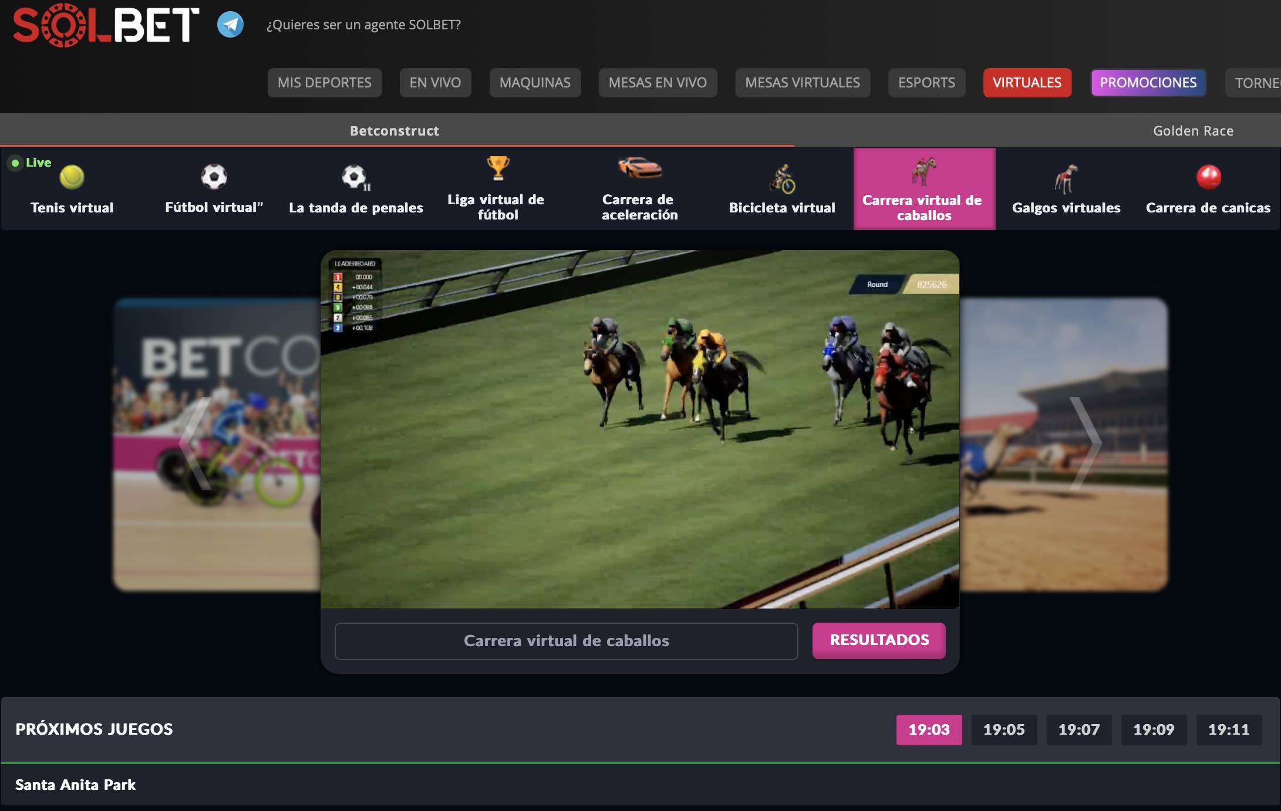The width and height of the screenshot is (1281, 811).
Task: Select the Liga virtual de fútbol trophy icon
Action: (x=498, y=168)
